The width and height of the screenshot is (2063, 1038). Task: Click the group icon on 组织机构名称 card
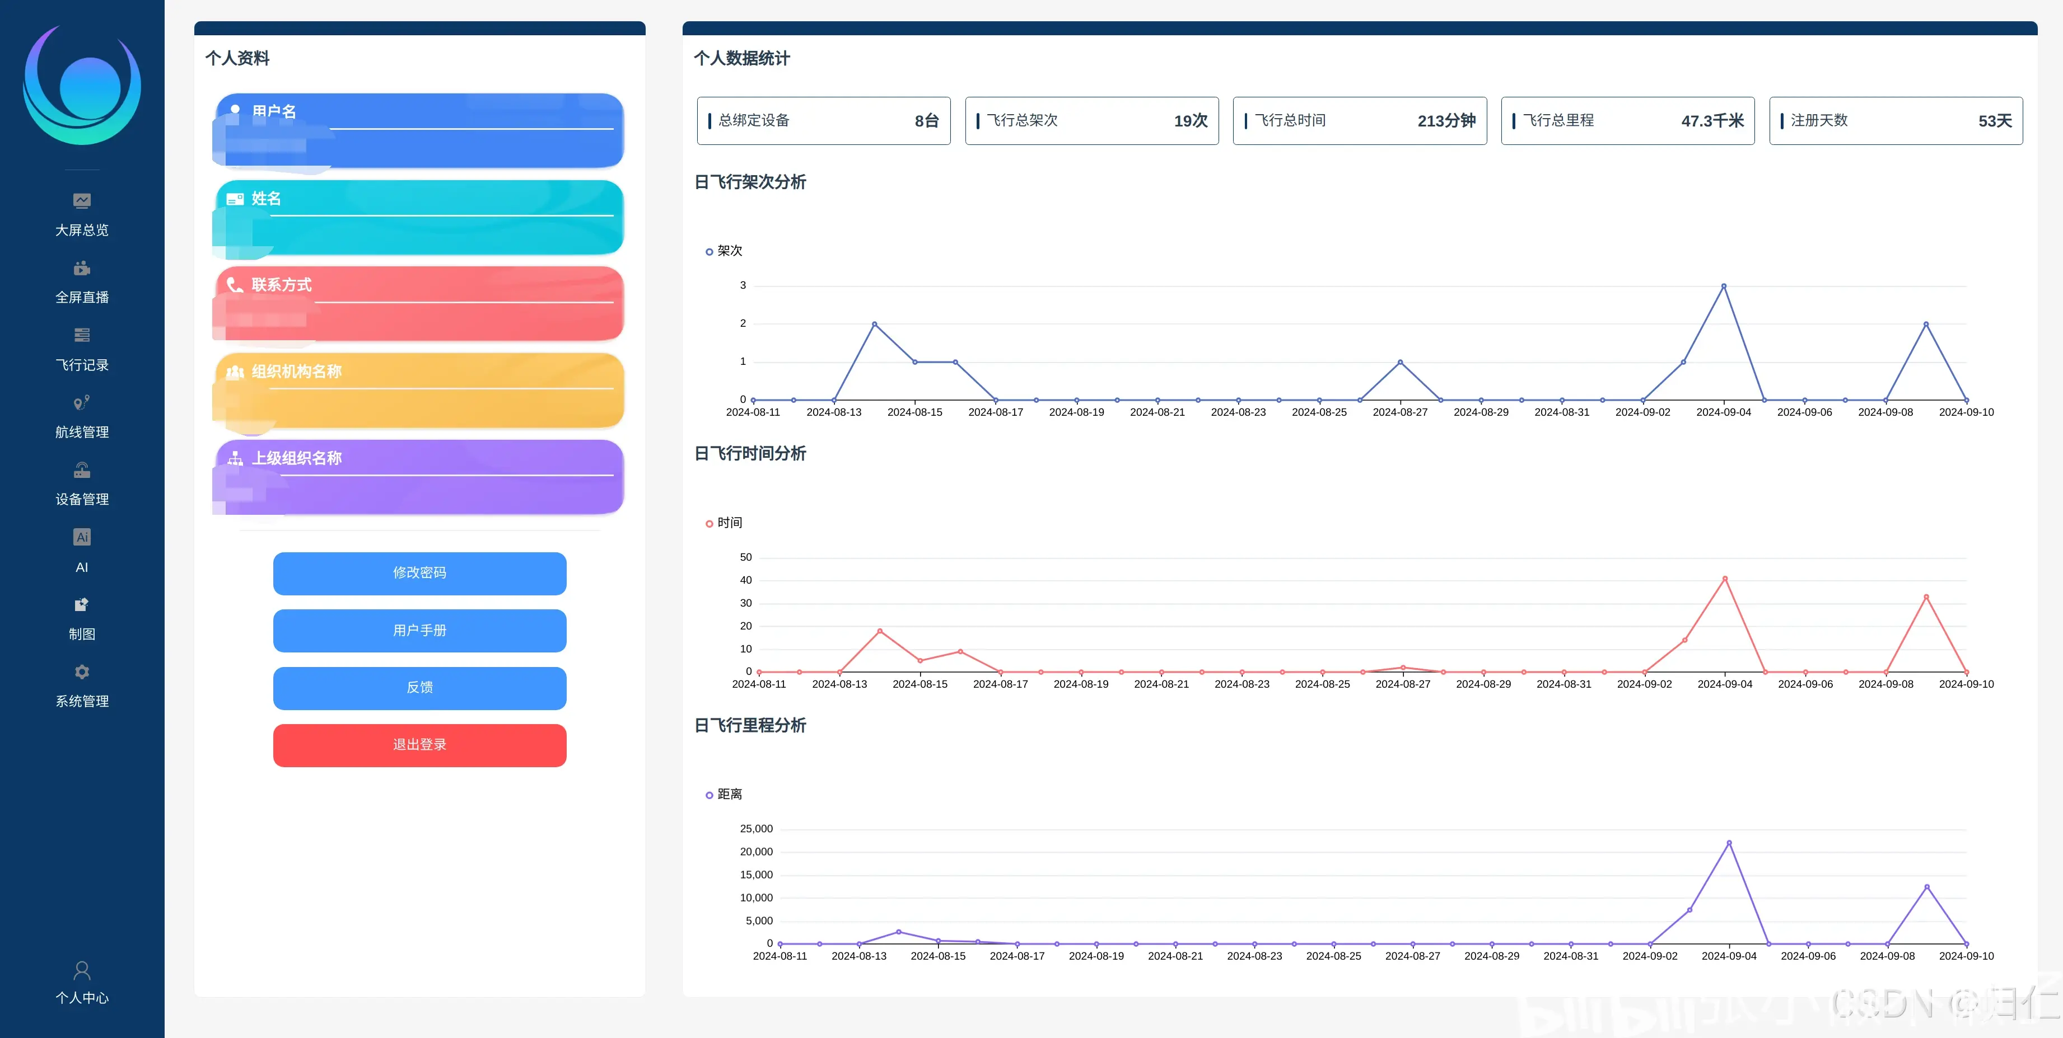click(235, 372)
